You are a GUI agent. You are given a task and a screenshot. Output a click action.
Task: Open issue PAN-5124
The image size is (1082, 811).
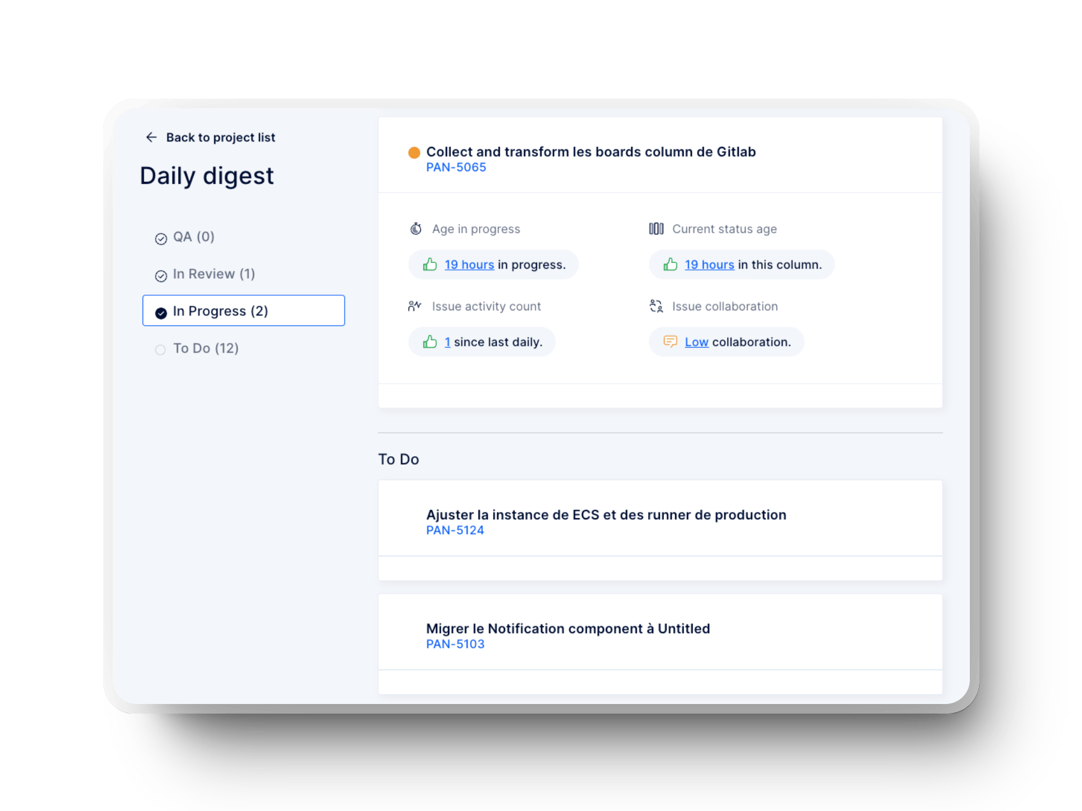pos(455,530)
